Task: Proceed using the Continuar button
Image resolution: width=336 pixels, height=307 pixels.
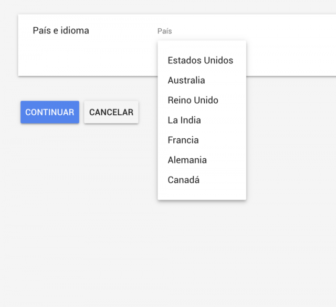Action: [x=50, y=112]
